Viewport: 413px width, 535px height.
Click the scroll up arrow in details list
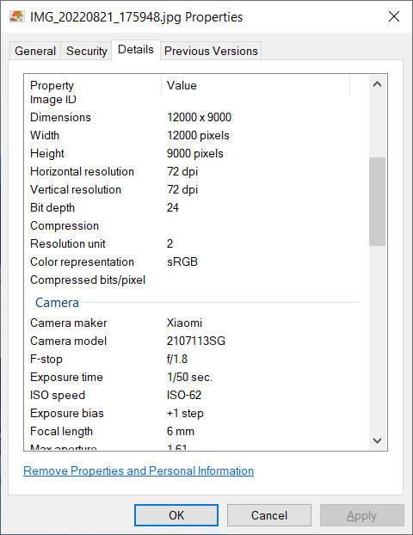point(377,84)
